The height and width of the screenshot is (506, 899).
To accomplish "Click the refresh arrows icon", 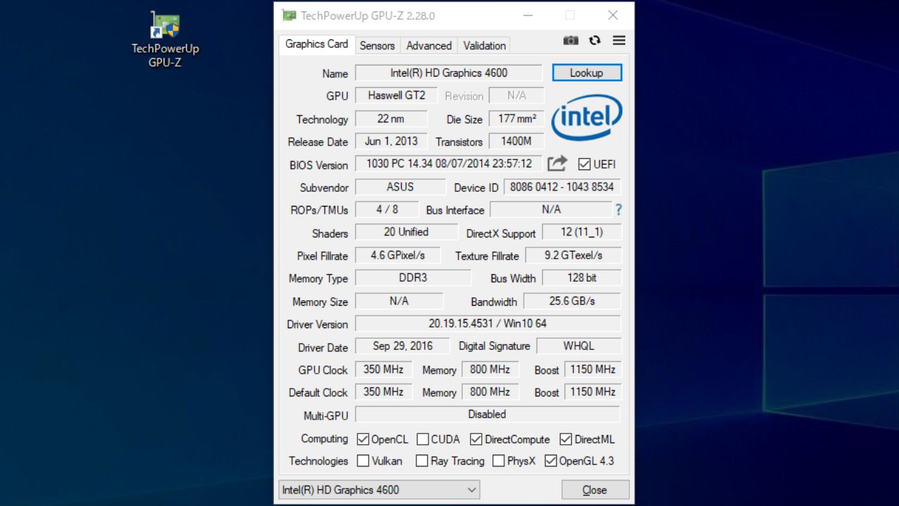I will click(x=595, y=41).
